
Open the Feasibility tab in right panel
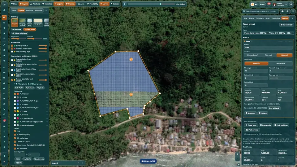pos(276,18)
